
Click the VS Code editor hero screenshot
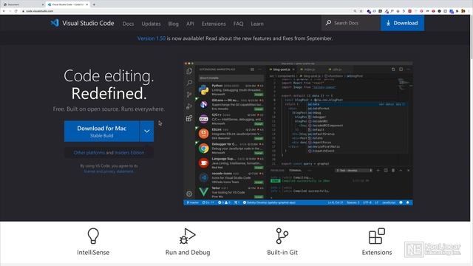(x=299, y=134)
